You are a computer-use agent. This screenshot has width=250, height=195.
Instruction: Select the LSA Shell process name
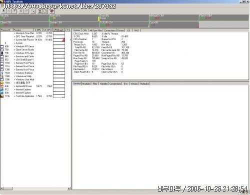tap(25, 59)
